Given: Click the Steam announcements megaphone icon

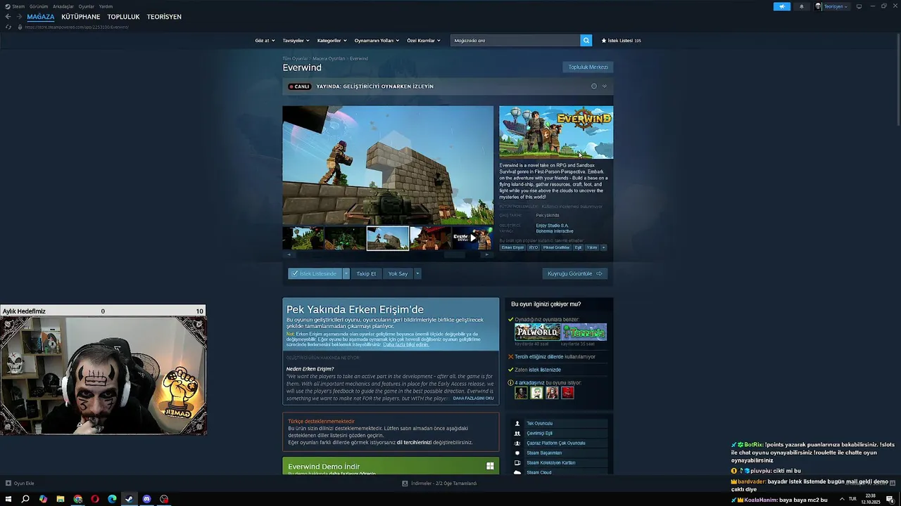Looking at the screenshot, I should (782, 6).
